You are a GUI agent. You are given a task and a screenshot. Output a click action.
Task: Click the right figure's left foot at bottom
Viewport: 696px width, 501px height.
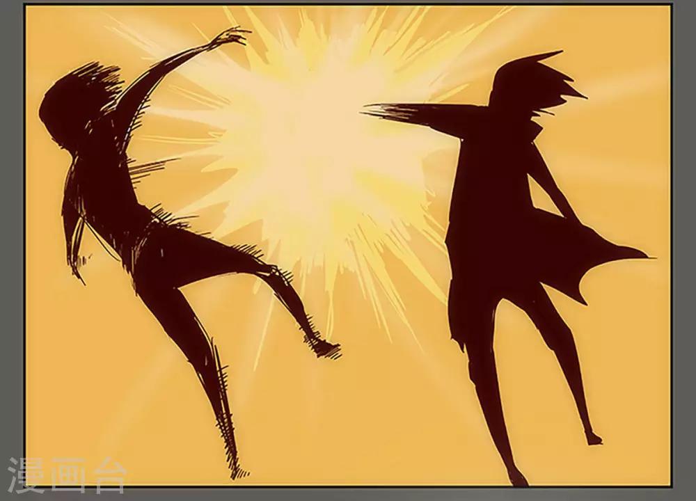tap(516, 477)
